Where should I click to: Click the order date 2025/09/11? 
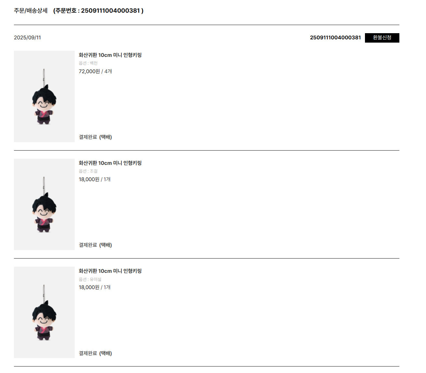pos(27,38)
